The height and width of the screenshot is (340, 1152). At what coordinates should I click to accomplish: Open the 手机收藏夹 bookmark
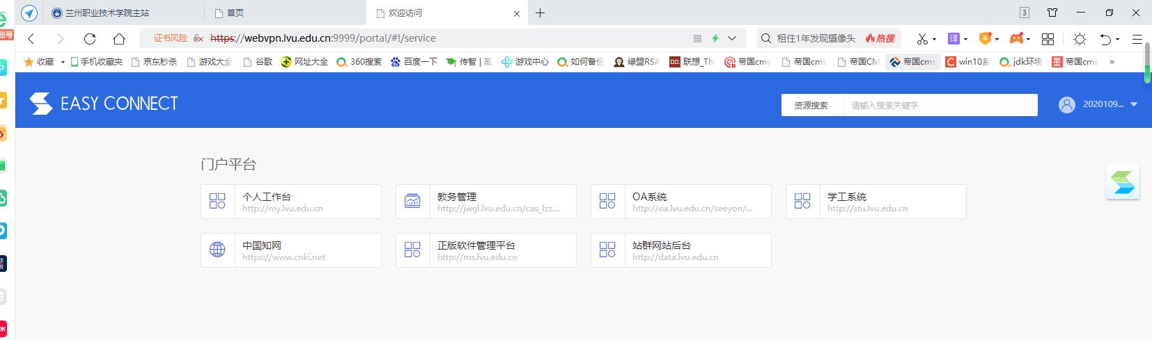(x=97, y=62)
